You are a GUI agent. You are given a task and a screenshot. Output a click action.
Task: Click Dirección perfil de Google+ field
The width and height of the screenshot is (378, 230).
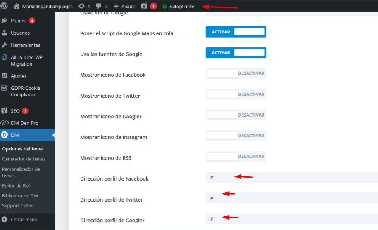pyautogui.click(x=292, y=219)
